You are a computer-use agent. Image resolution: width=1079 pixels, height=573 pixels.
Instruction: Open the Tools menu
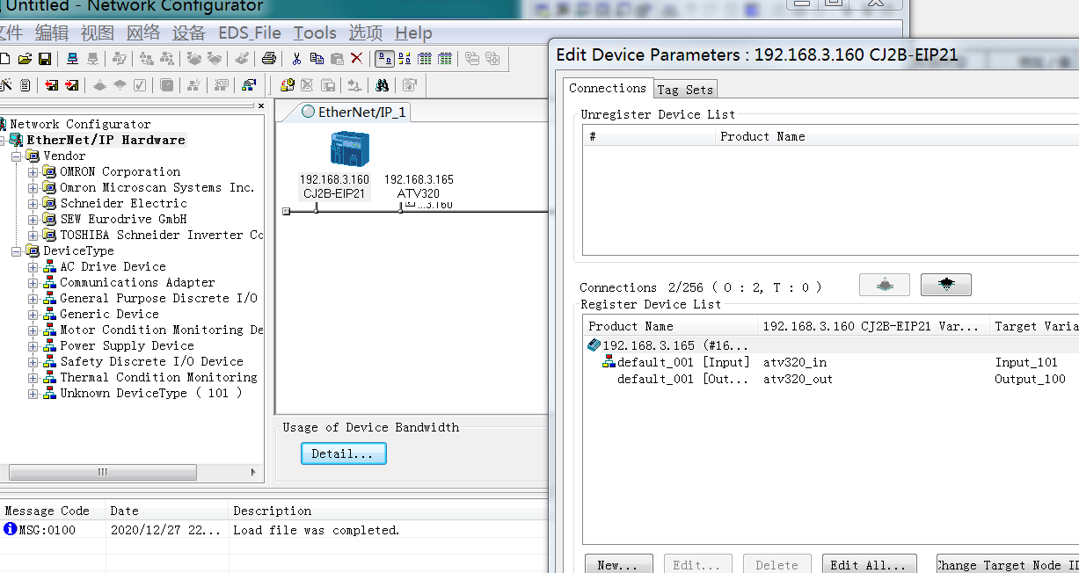(315, 33)
